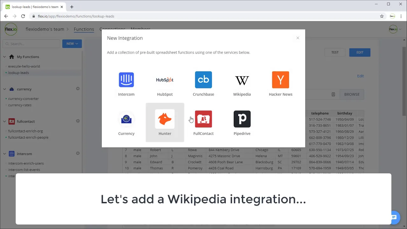Click the cell 4608 Pooh Bear Lane
Viewport: 407px width, 229px height.
pyautogui.click(x=225, y=162)
